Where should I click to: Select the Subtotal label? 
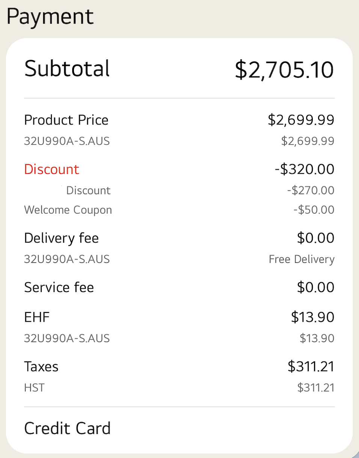(67, 69)
